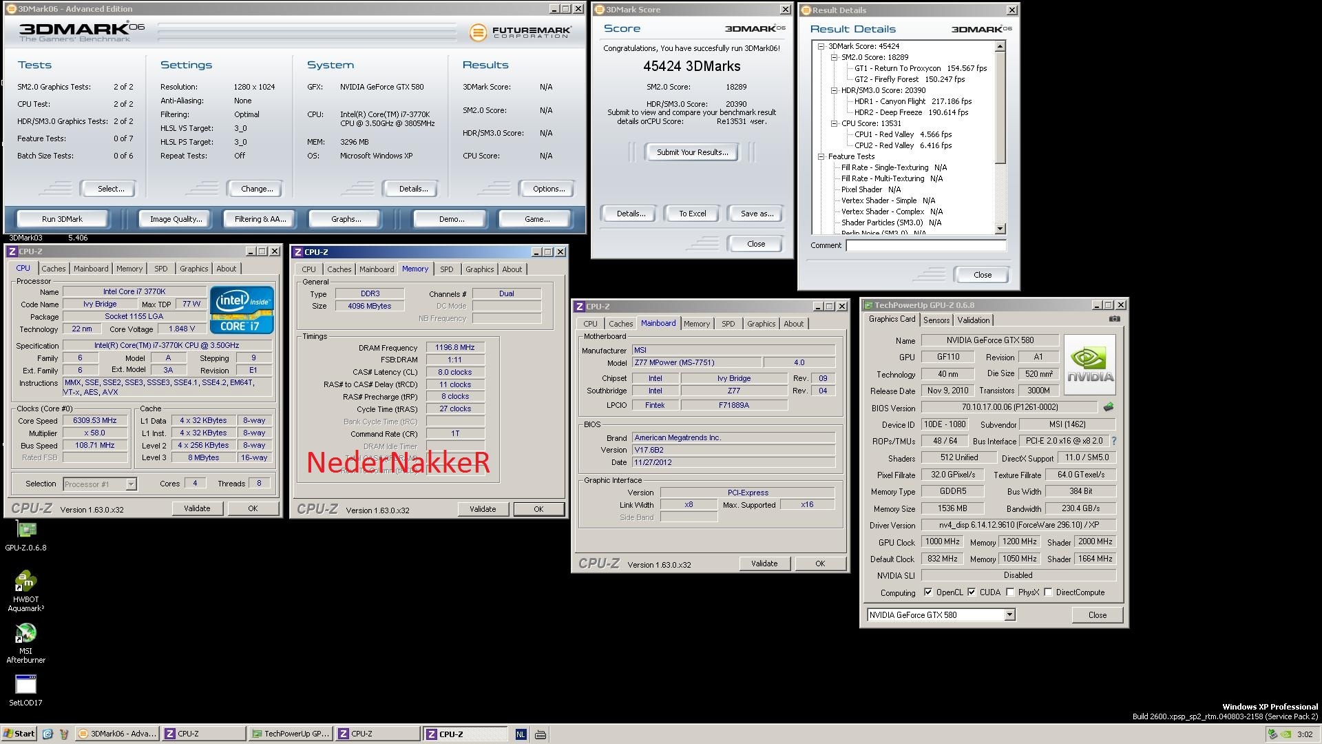Click the GPU-Z title bar icon

point(868,305)
